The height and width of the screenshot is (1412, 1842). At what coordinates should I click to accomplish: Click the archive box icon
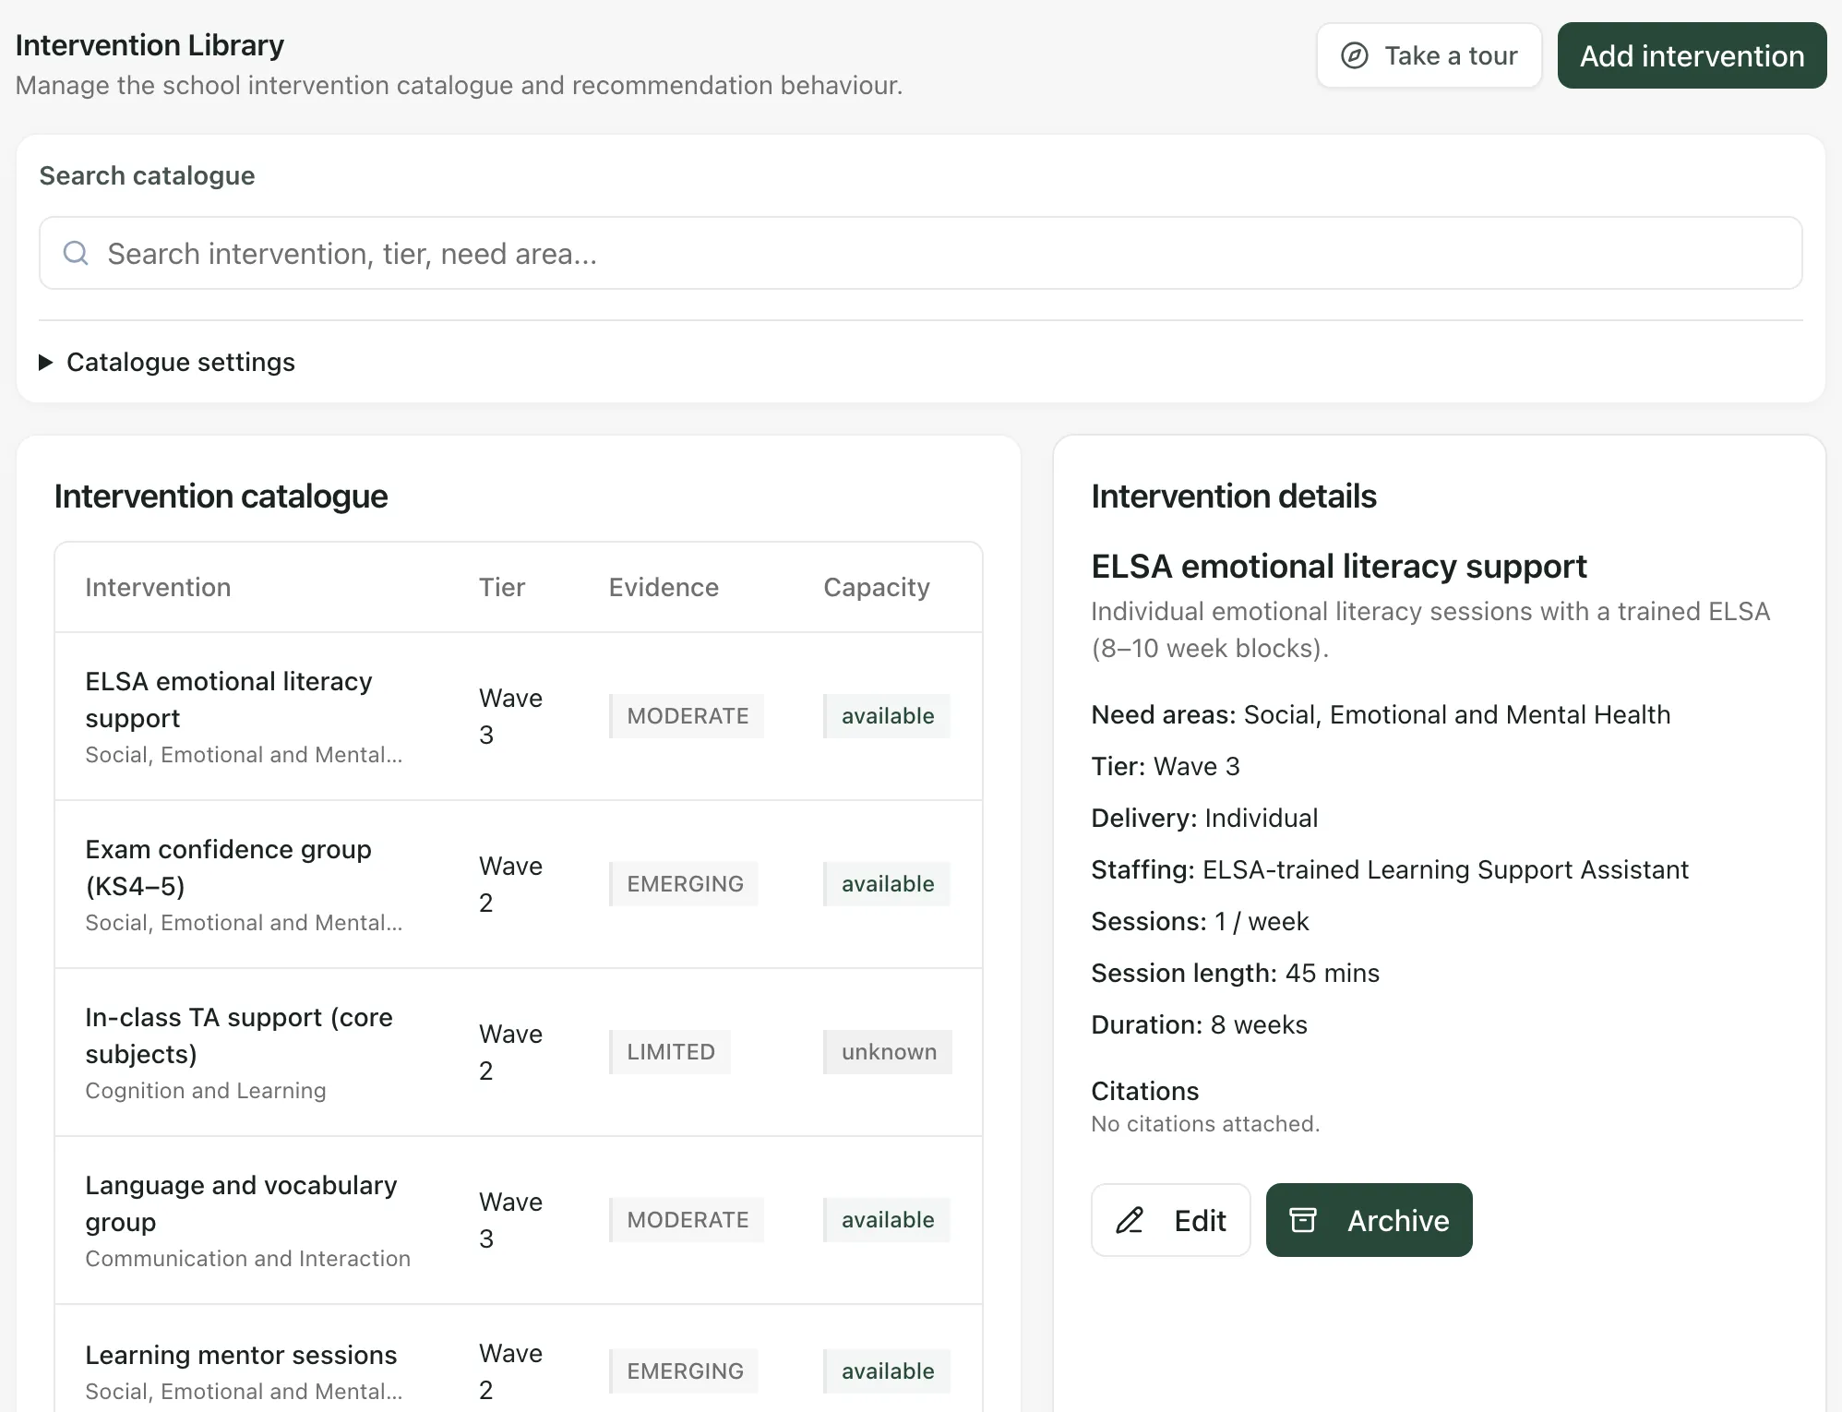[x=1303, y=1220]
